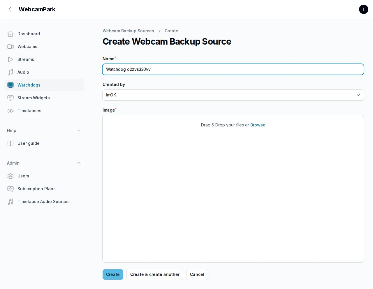373x289 pixels.
Task: Click the Users group icon
Action: 10,176
